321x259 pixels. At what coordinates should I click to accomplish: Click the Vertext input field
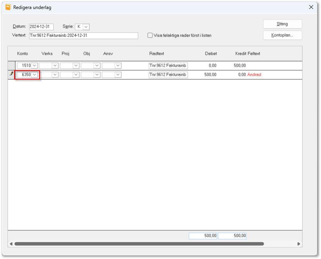83,35
